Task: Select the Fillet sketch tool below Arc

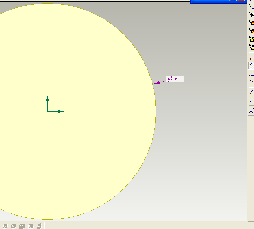Action: 252,100
